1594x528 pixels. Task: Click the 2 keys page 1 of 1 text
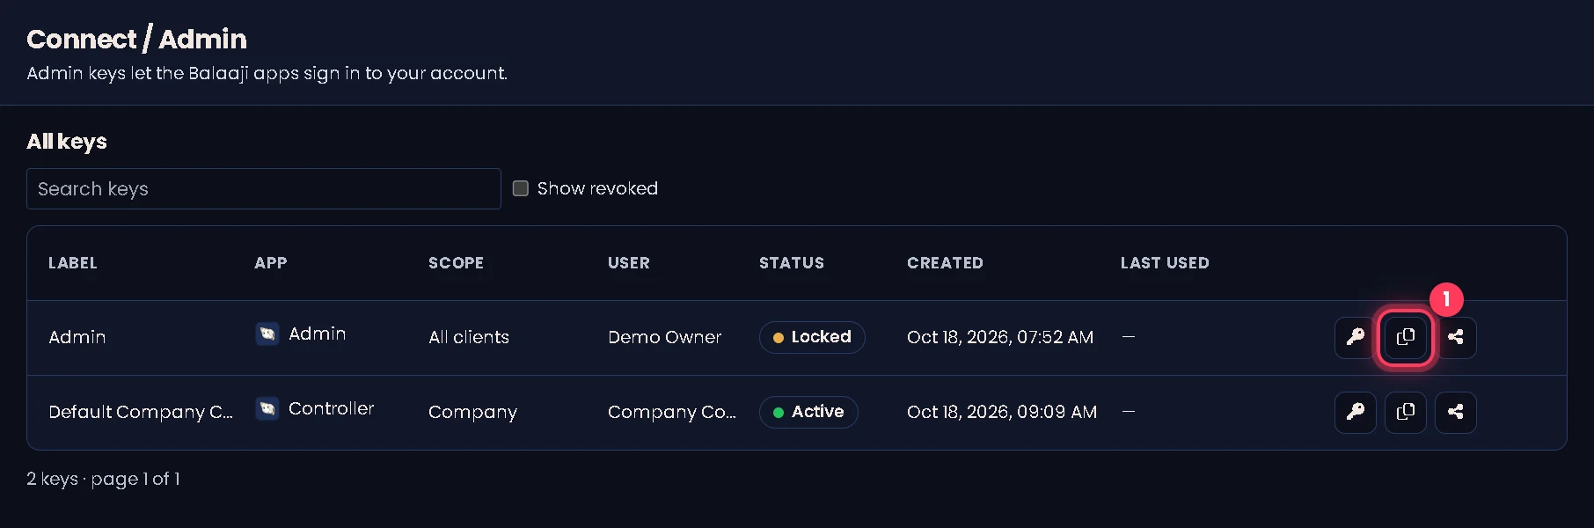click(103, 479)
